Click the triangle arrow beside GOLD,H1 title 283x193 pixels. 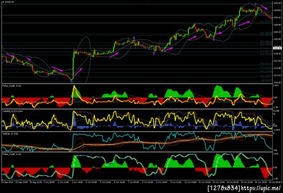click(3, 2)
